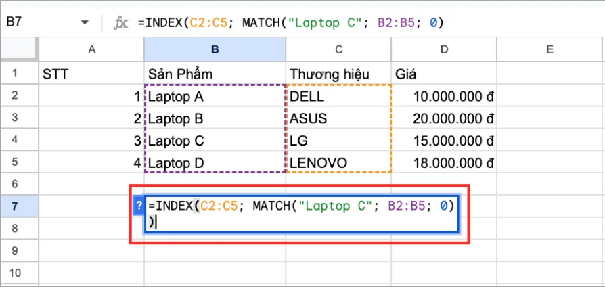Click the DELL cell
Screen dimensions: 605x287
[x=338, y=95]
